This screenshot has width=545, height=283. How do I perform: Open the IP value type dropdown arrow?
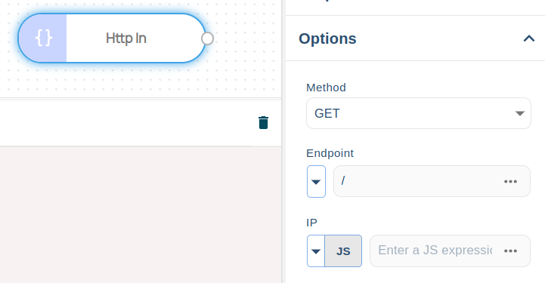tap(316, 251)
